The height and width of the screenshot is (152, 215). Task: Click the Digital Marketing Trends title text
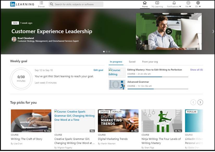point(113,139)
